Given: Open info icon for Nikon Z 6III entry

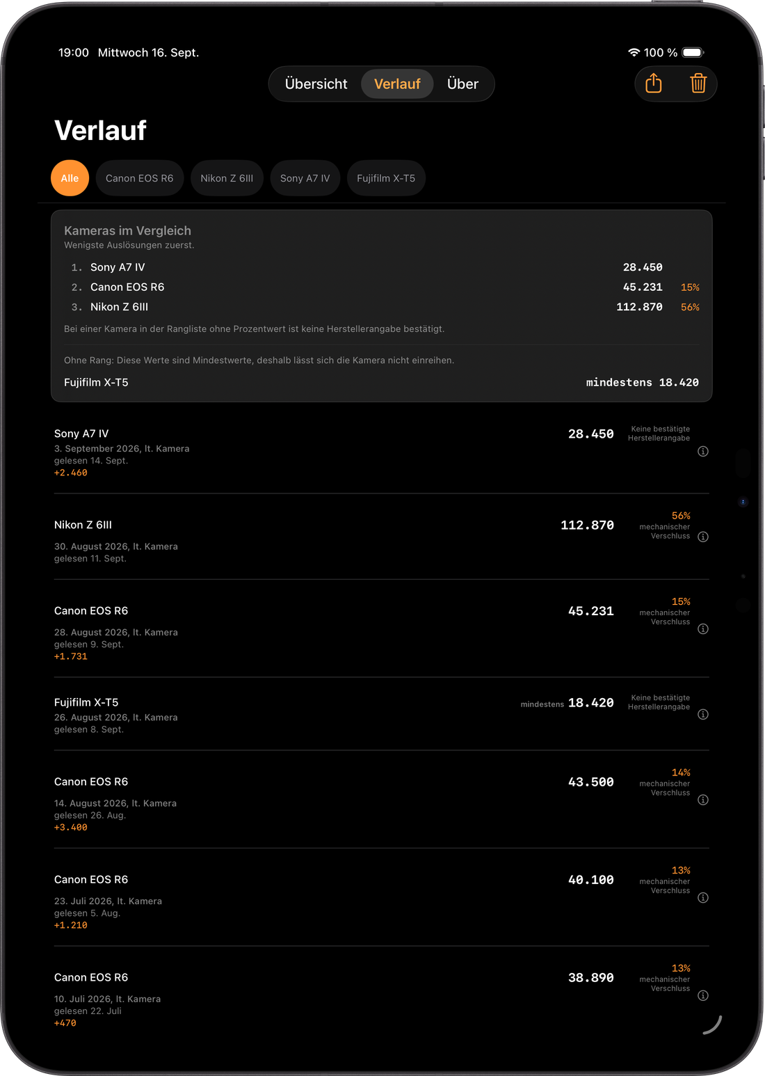Looking at the screenshot, I should point(703,537).
